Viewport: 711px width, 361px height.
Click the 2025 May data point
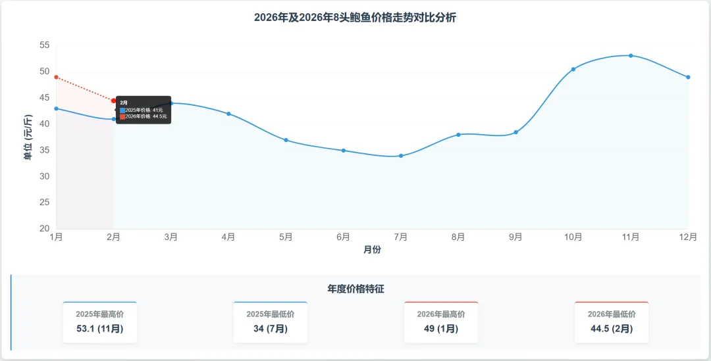286,140
